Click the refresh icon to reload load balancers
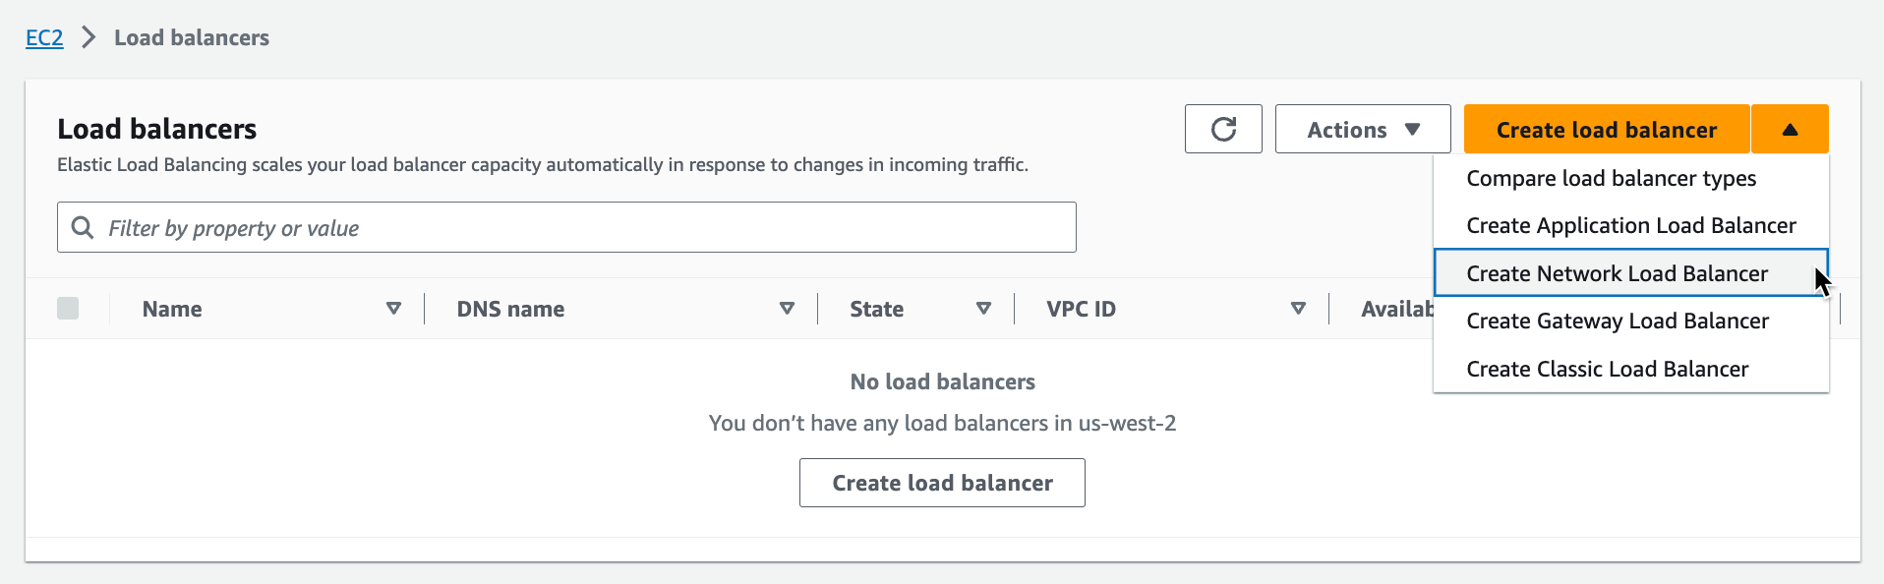This screenshot has width=1884, height=584. coord(1222,129)
